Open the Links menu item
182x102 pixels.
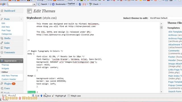coord(7,43)
